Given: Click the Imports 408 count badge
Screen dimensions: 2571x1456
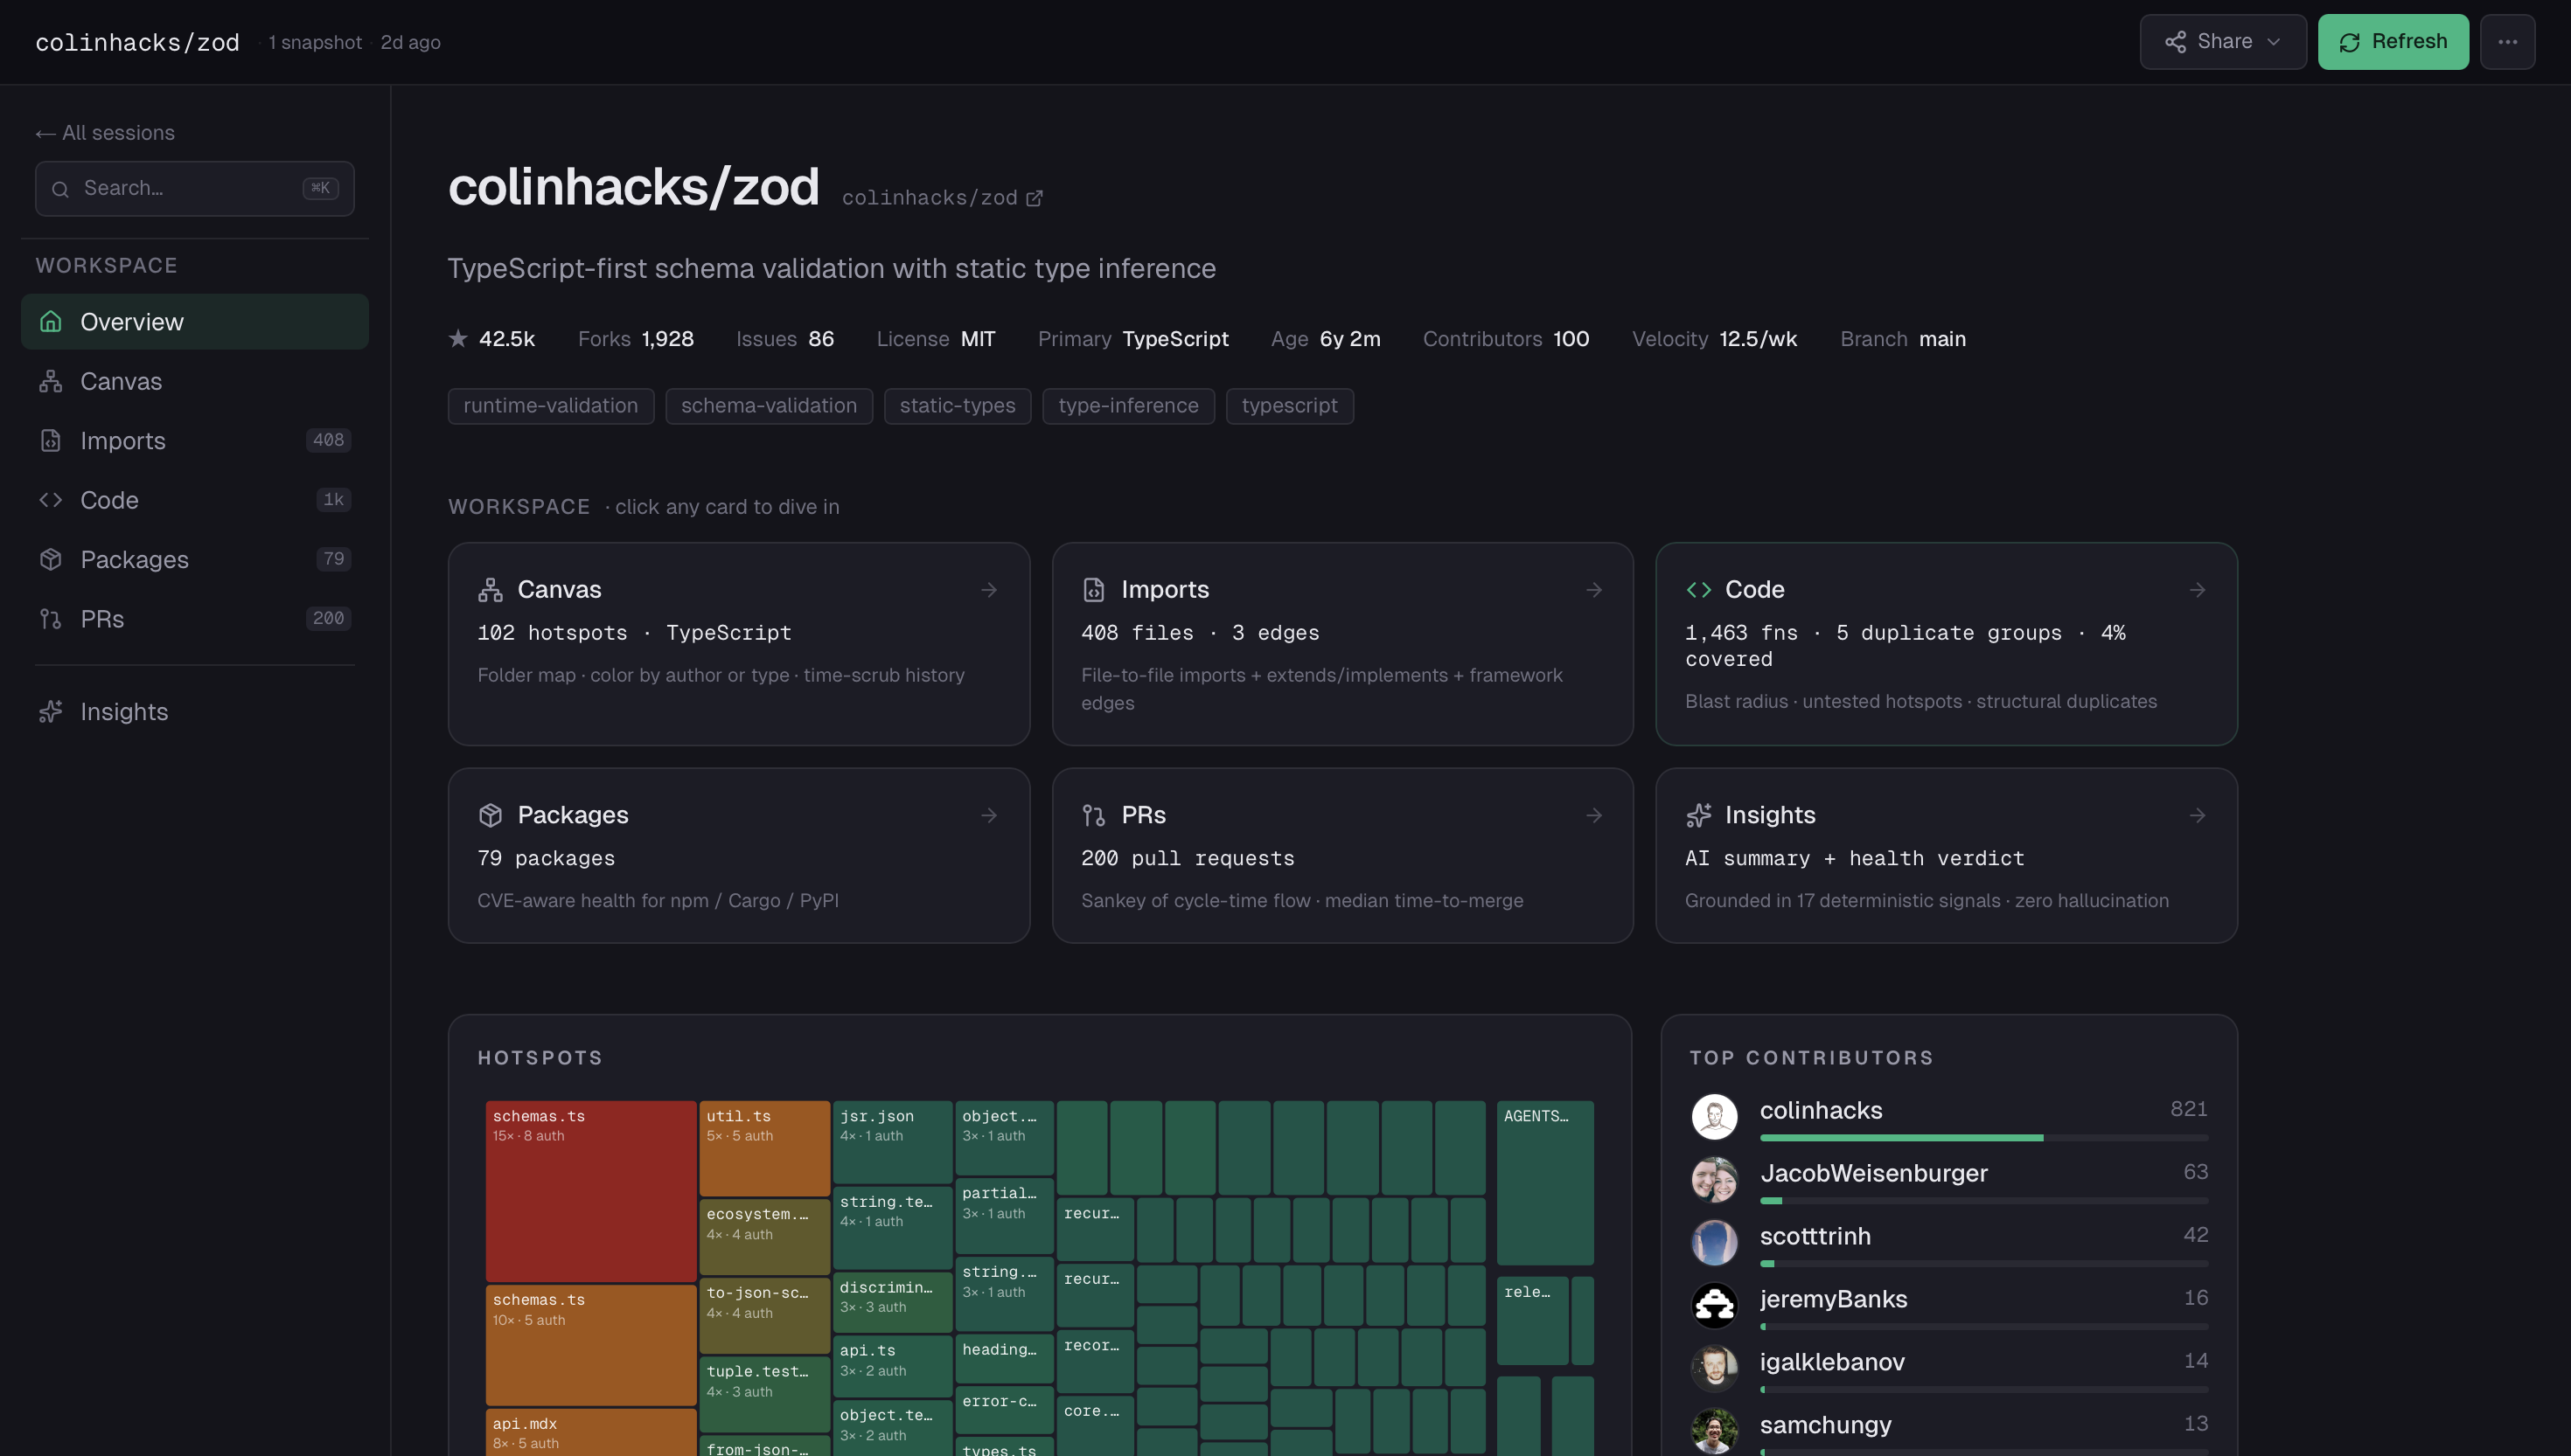Looking at the screenshot, I should coord(328,440).
